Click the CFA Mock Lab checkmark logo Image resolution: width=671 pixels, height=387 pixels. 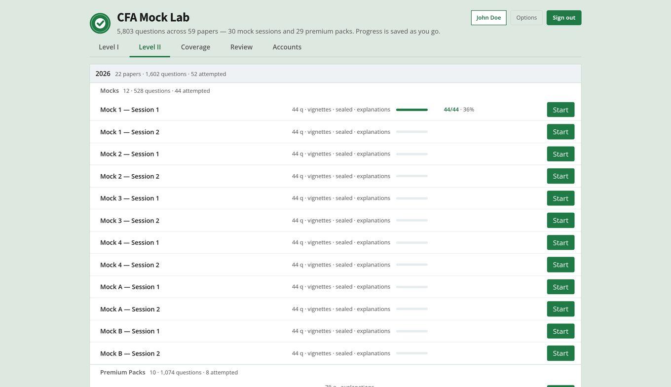click(100, 23)
